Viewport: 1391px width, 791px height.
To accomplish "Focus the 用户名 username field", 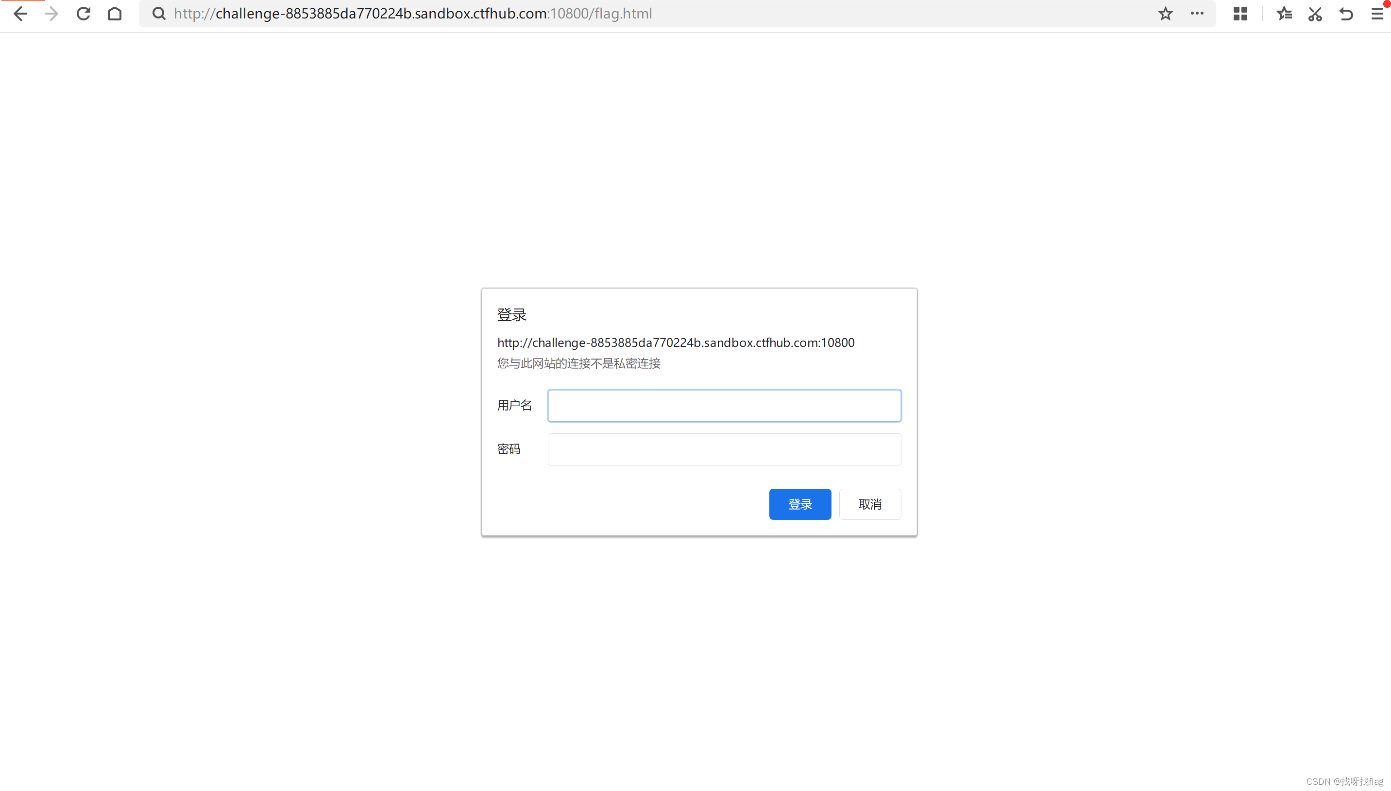I will [724, 405].
